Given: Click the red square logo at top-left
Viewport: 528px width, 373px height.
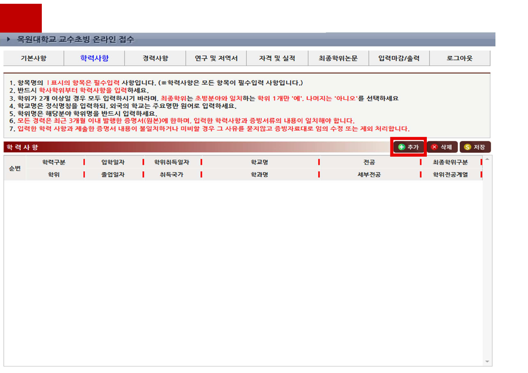Looking at the screenshot, I should click(x=21, y=18).
